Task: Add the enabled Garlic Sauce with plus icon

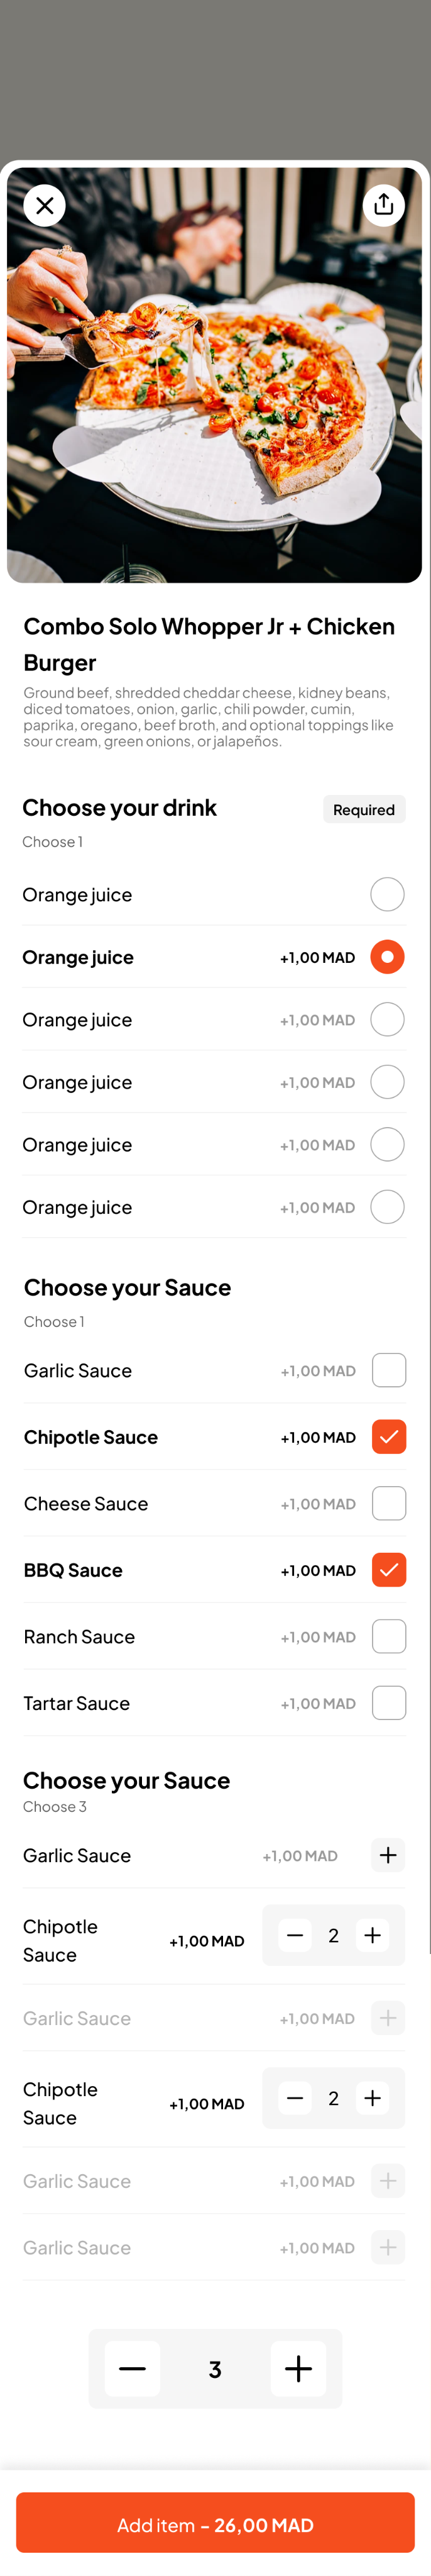Action: (x=388, y=1855)
